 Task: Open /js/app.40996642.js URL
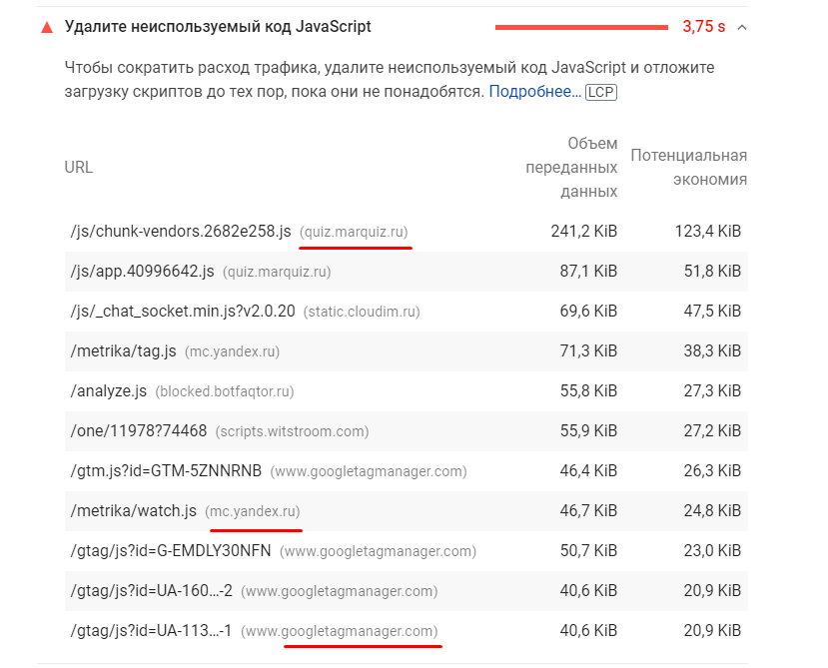142,272
